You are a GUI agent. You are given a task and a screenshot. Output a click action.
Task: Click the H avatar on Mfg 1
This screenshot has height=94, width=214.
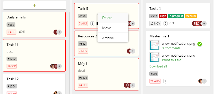tap(129, 85)
